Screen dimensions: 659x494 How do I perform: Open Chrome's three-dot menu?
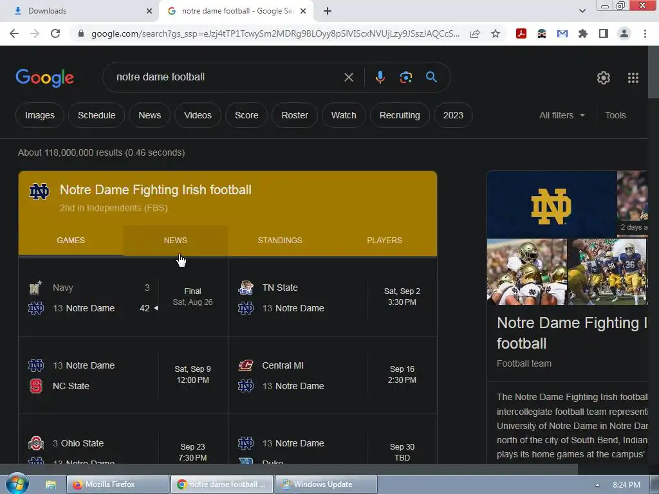[x=645, y=33]
